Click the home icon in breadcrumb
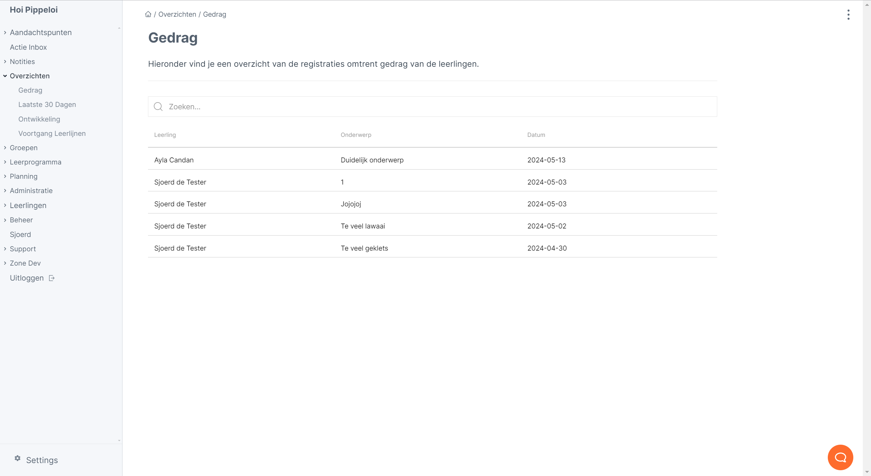 148,14
